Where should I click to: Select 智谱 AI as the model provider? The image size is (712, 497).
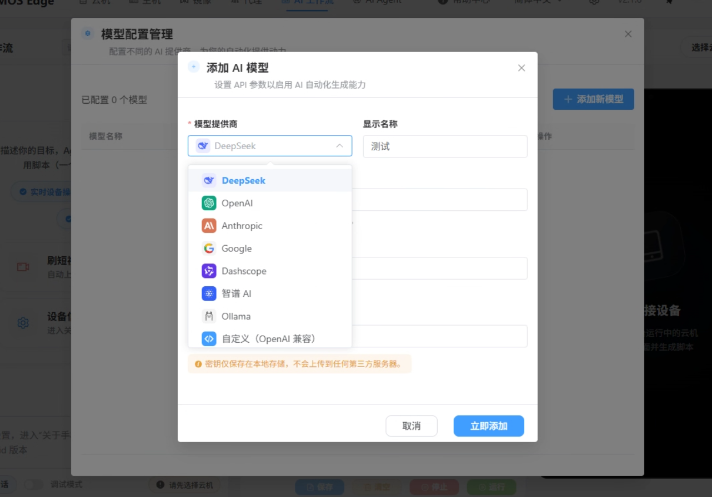[x=270, y=293]
